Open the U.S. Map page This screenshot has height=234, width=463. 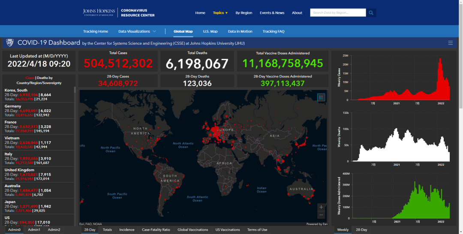210,31
